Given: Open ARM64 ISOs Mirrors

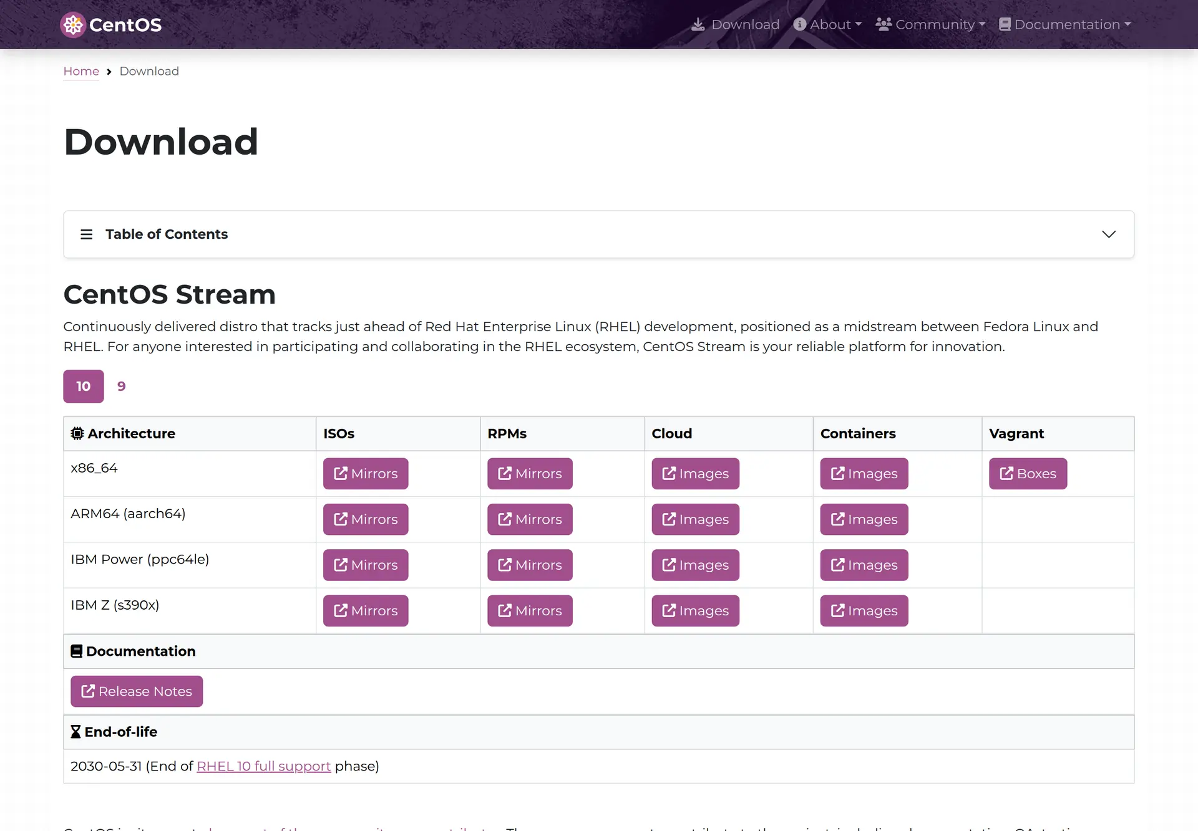Looking at the screenshot, I should (x=366, y=519).
